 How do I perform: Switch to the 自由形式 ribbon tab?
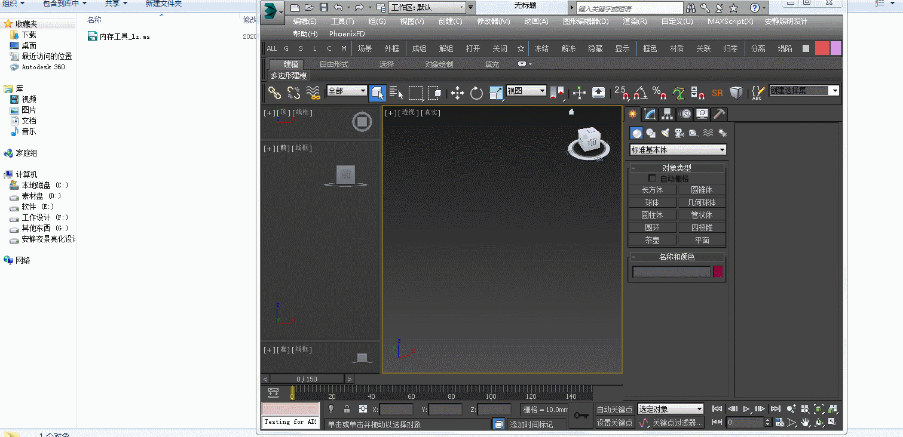[x=333, y=64]
